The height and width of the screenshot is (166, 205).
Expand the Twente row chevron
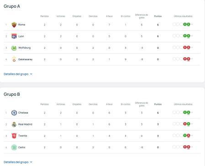click(x=192, y=135)
